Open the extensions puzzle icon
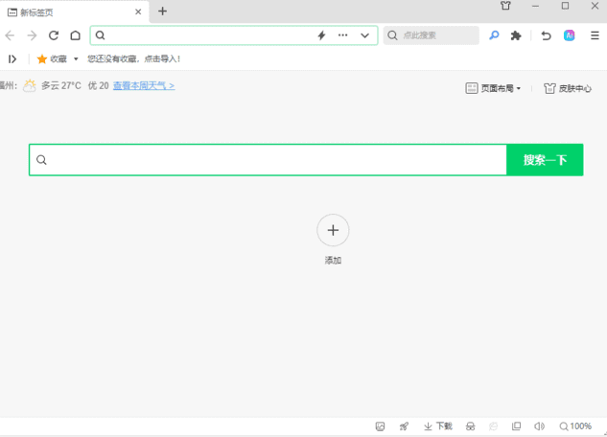The height and width of the screenshot is (437, 607). (516, 35)
